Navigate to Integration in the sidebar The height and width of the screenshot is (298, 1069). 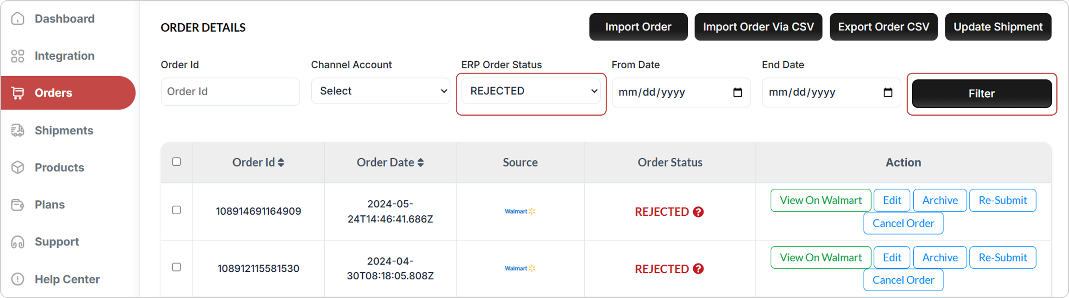tap(64, 56)
